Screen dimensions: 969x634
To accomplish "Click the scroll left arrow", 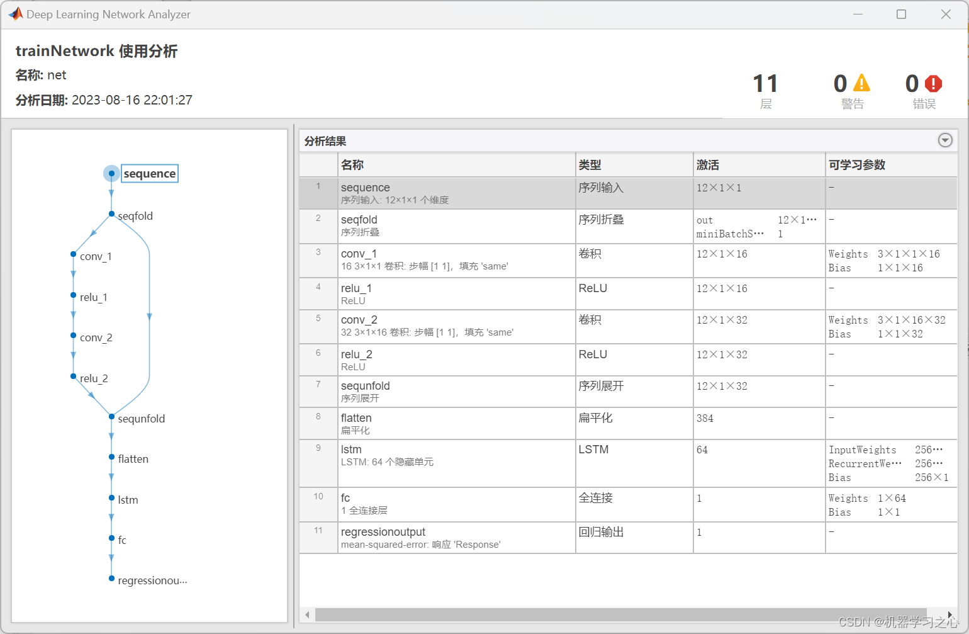I will pos(307,614).
